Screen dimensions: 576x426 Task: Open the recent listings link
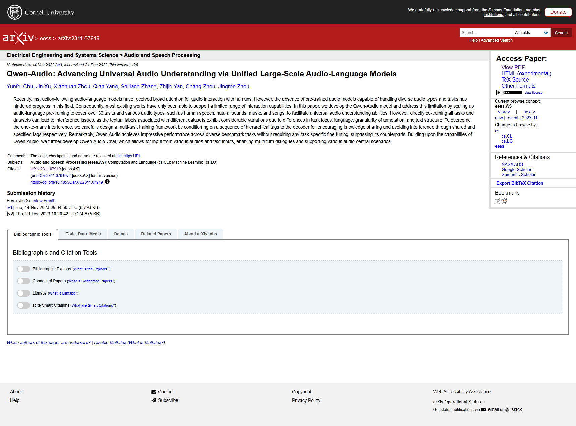pos(512,118)
